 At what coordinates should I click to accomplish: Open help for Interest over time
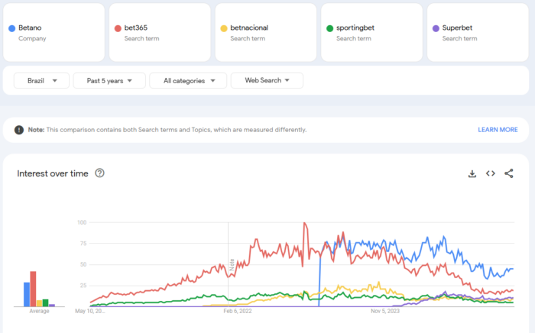coord(99,173)
